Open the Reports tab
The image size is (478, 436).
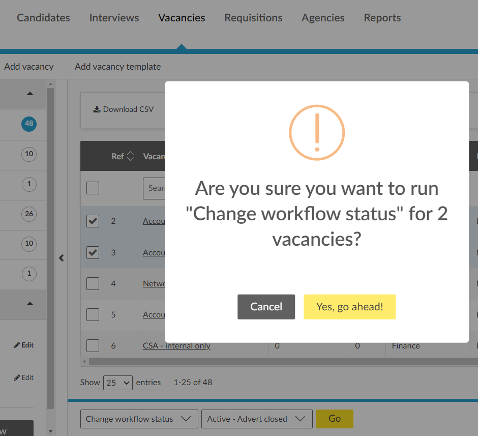tap(382, 18)
